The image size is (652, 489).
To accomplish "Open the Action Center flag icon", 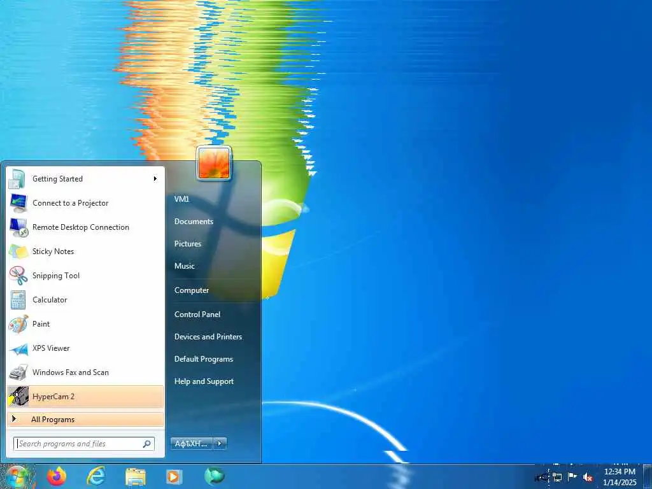I will [572, 477].
